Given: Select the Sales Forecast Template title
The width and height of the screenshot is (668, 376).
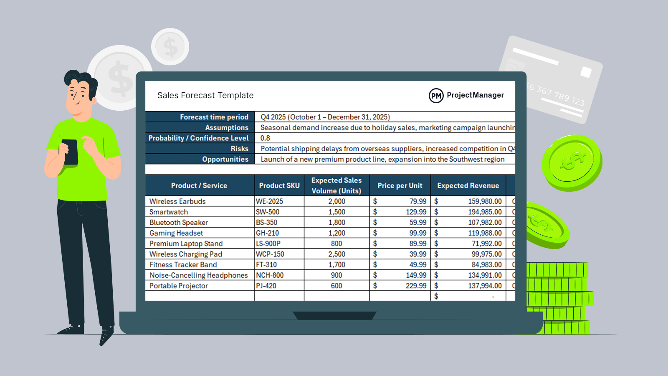Looking at the screenshot, I should (205, 95).
